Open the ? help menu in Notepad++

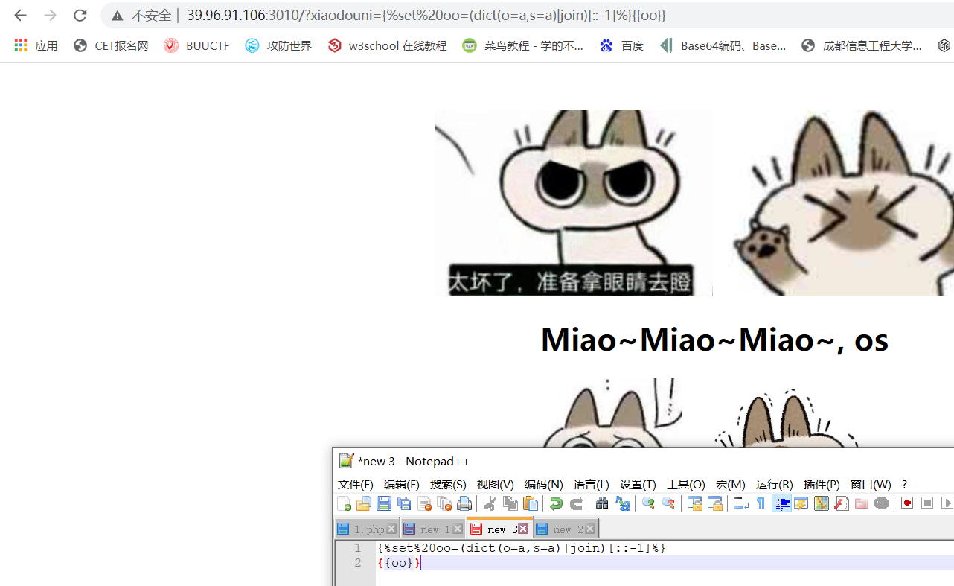pos(904,484)
